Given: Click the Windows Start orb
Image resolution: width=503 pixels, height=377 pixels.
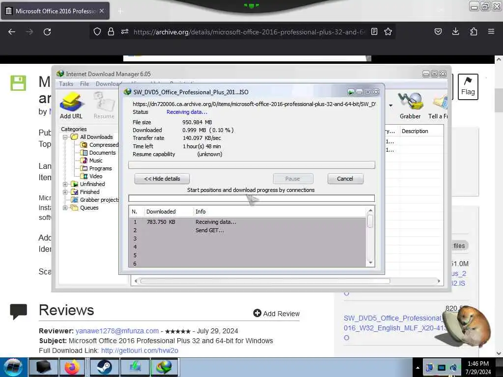Looking at the screenshot, I should click(x=13, y=367).
